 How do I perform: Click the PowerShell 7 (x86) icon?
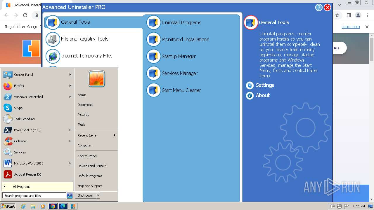pyautogui.click(x=8, y=130)
